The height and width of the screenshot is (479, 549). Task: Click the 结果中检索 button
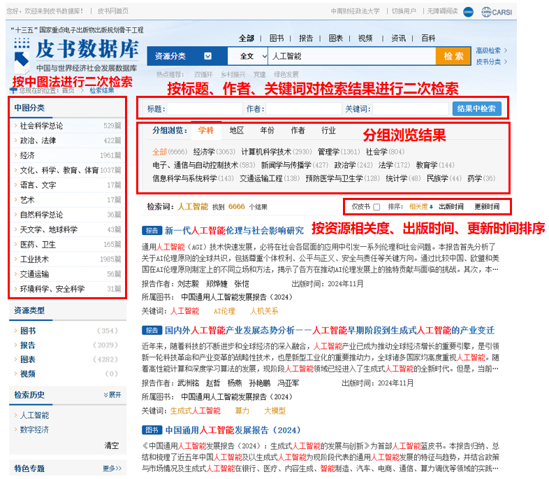click(478, 108)
